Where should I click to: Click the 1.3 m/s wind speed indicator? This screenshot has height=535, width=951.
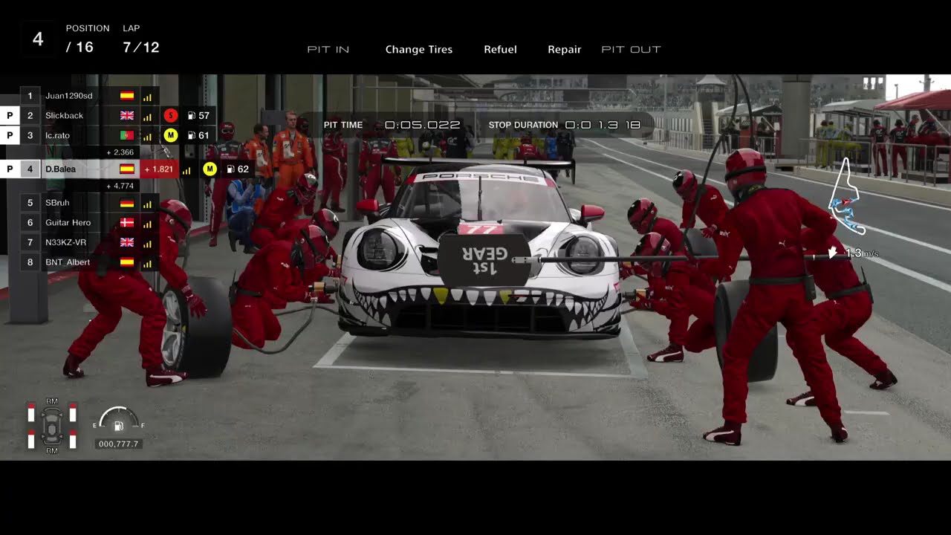click(854, 253)
